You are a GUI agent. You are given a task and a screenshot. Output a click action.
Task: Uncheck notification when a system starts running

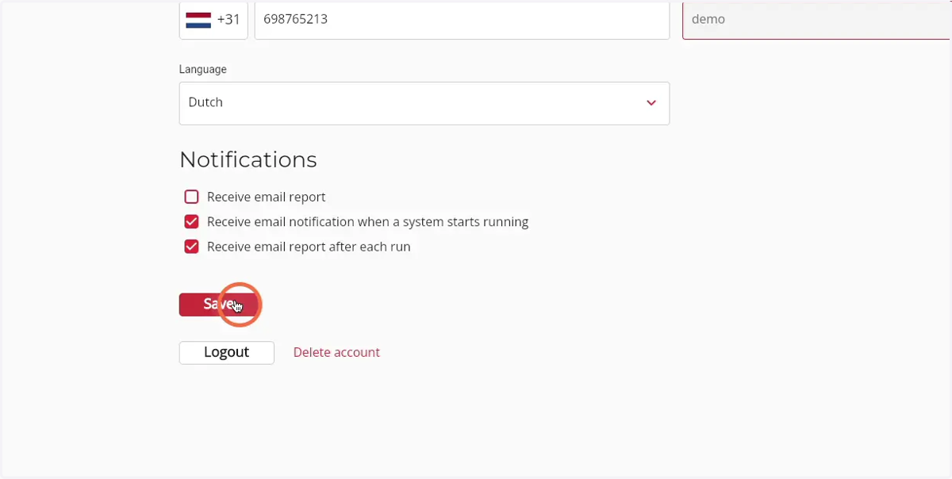coord(191,222)
